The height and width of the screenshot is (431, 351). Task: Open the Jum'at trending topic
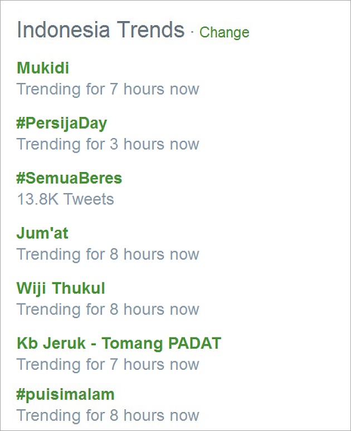[42, 233]
